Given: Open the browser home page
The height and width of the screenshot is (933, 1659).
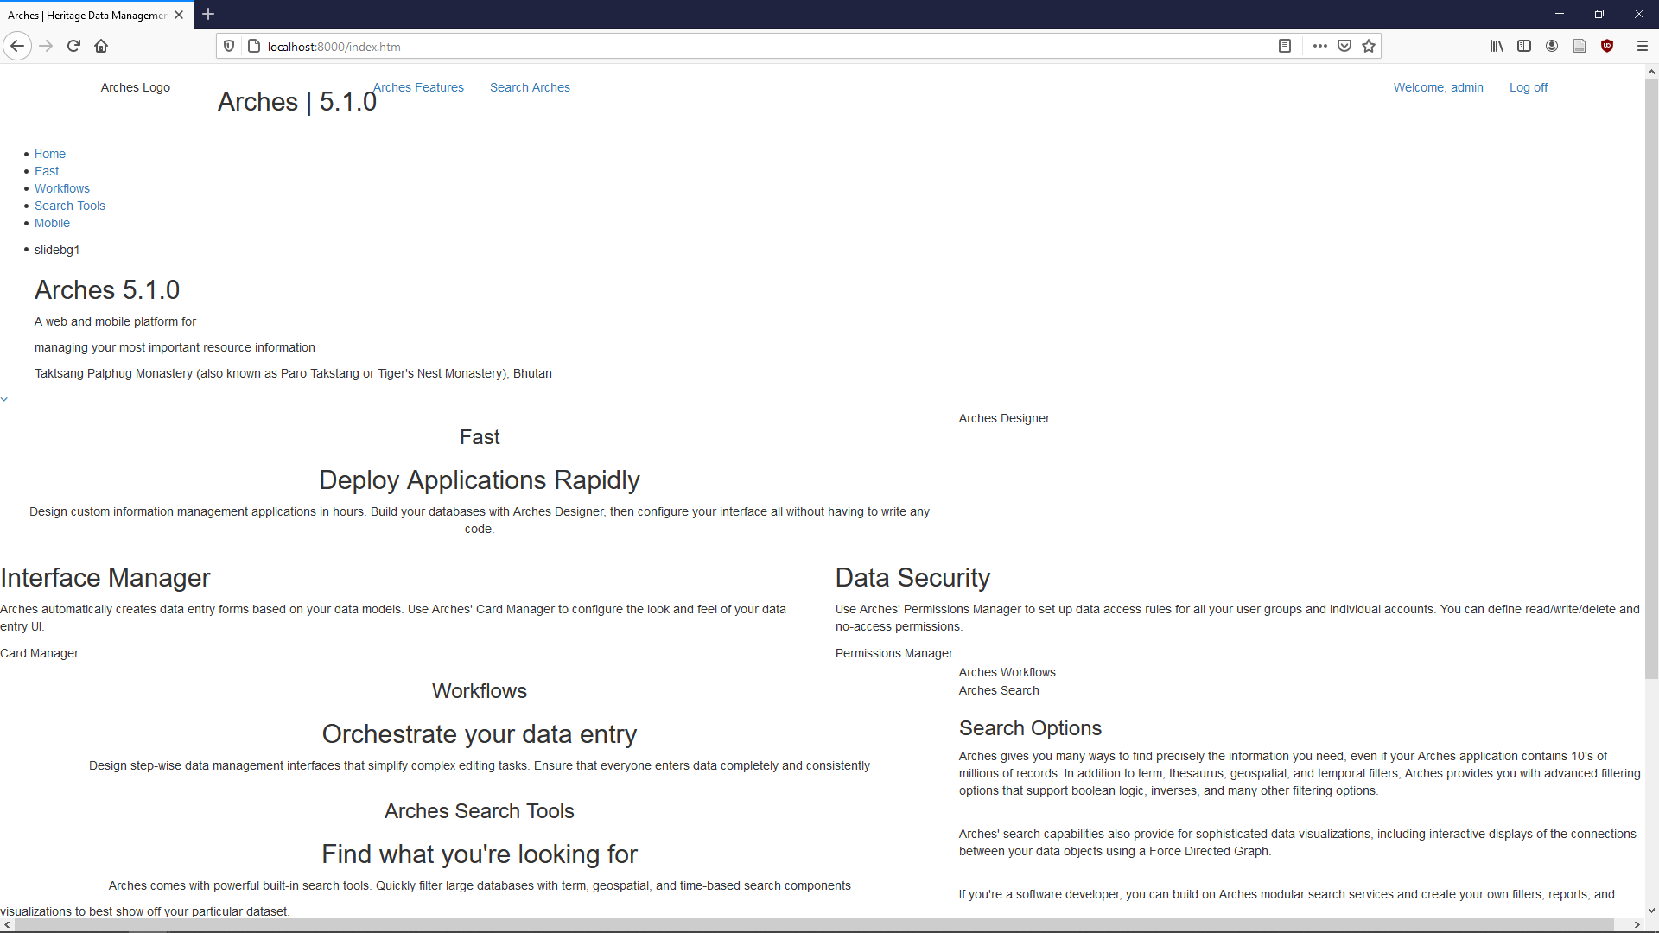Looking at the screenshot, I should (101, 46).
